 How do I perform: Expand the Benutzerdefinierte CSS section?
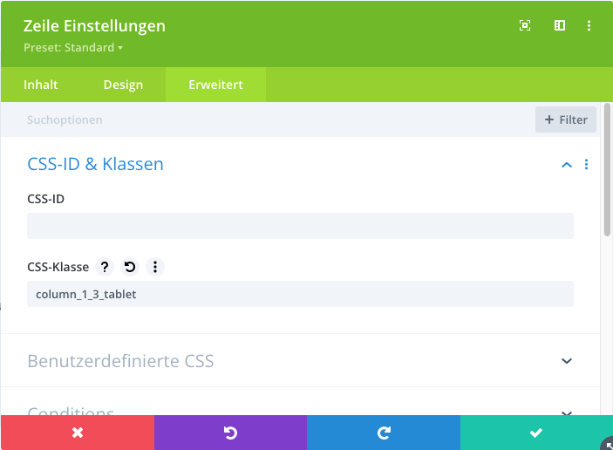point(567,361)
